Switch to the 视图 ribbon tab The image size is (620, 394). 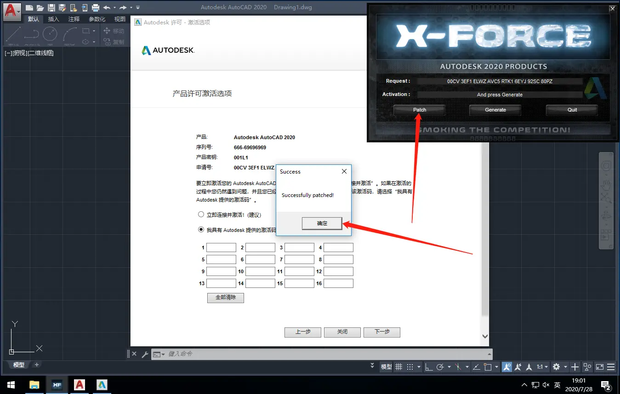(x=120, y=19)
